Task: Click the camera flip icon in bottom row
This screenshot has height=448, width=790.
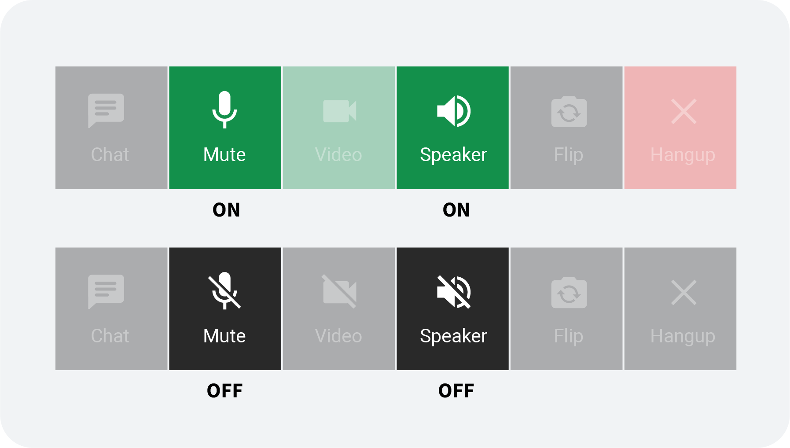Action: [x=569, y=293]
